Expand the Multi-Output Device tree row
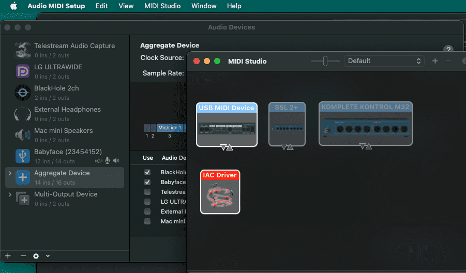 coord(10,194)
